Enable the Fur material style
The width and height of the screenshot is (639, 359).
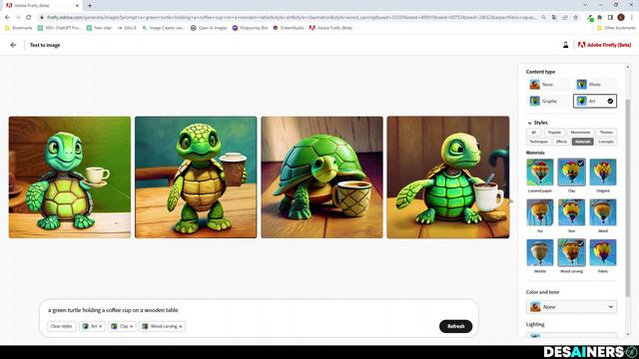click(540, 212)
